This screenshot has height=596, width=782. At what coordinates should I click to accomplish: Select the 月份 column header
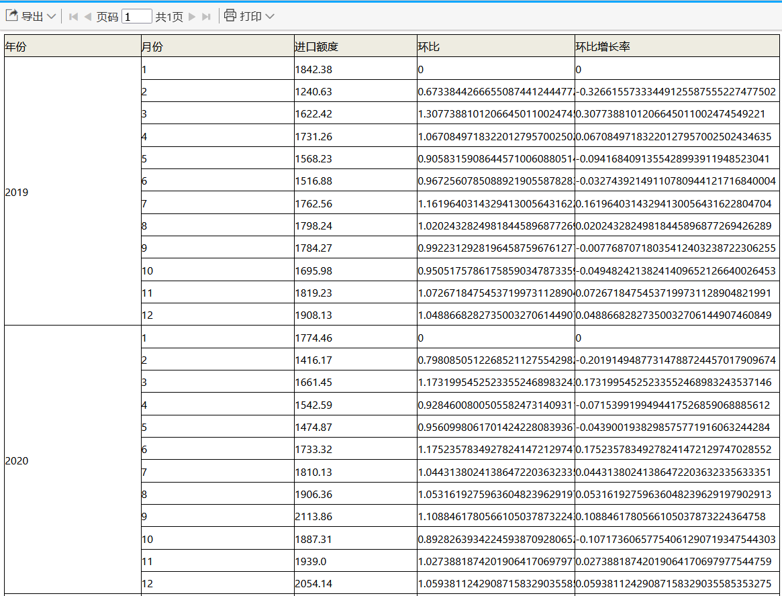[217, 46]
